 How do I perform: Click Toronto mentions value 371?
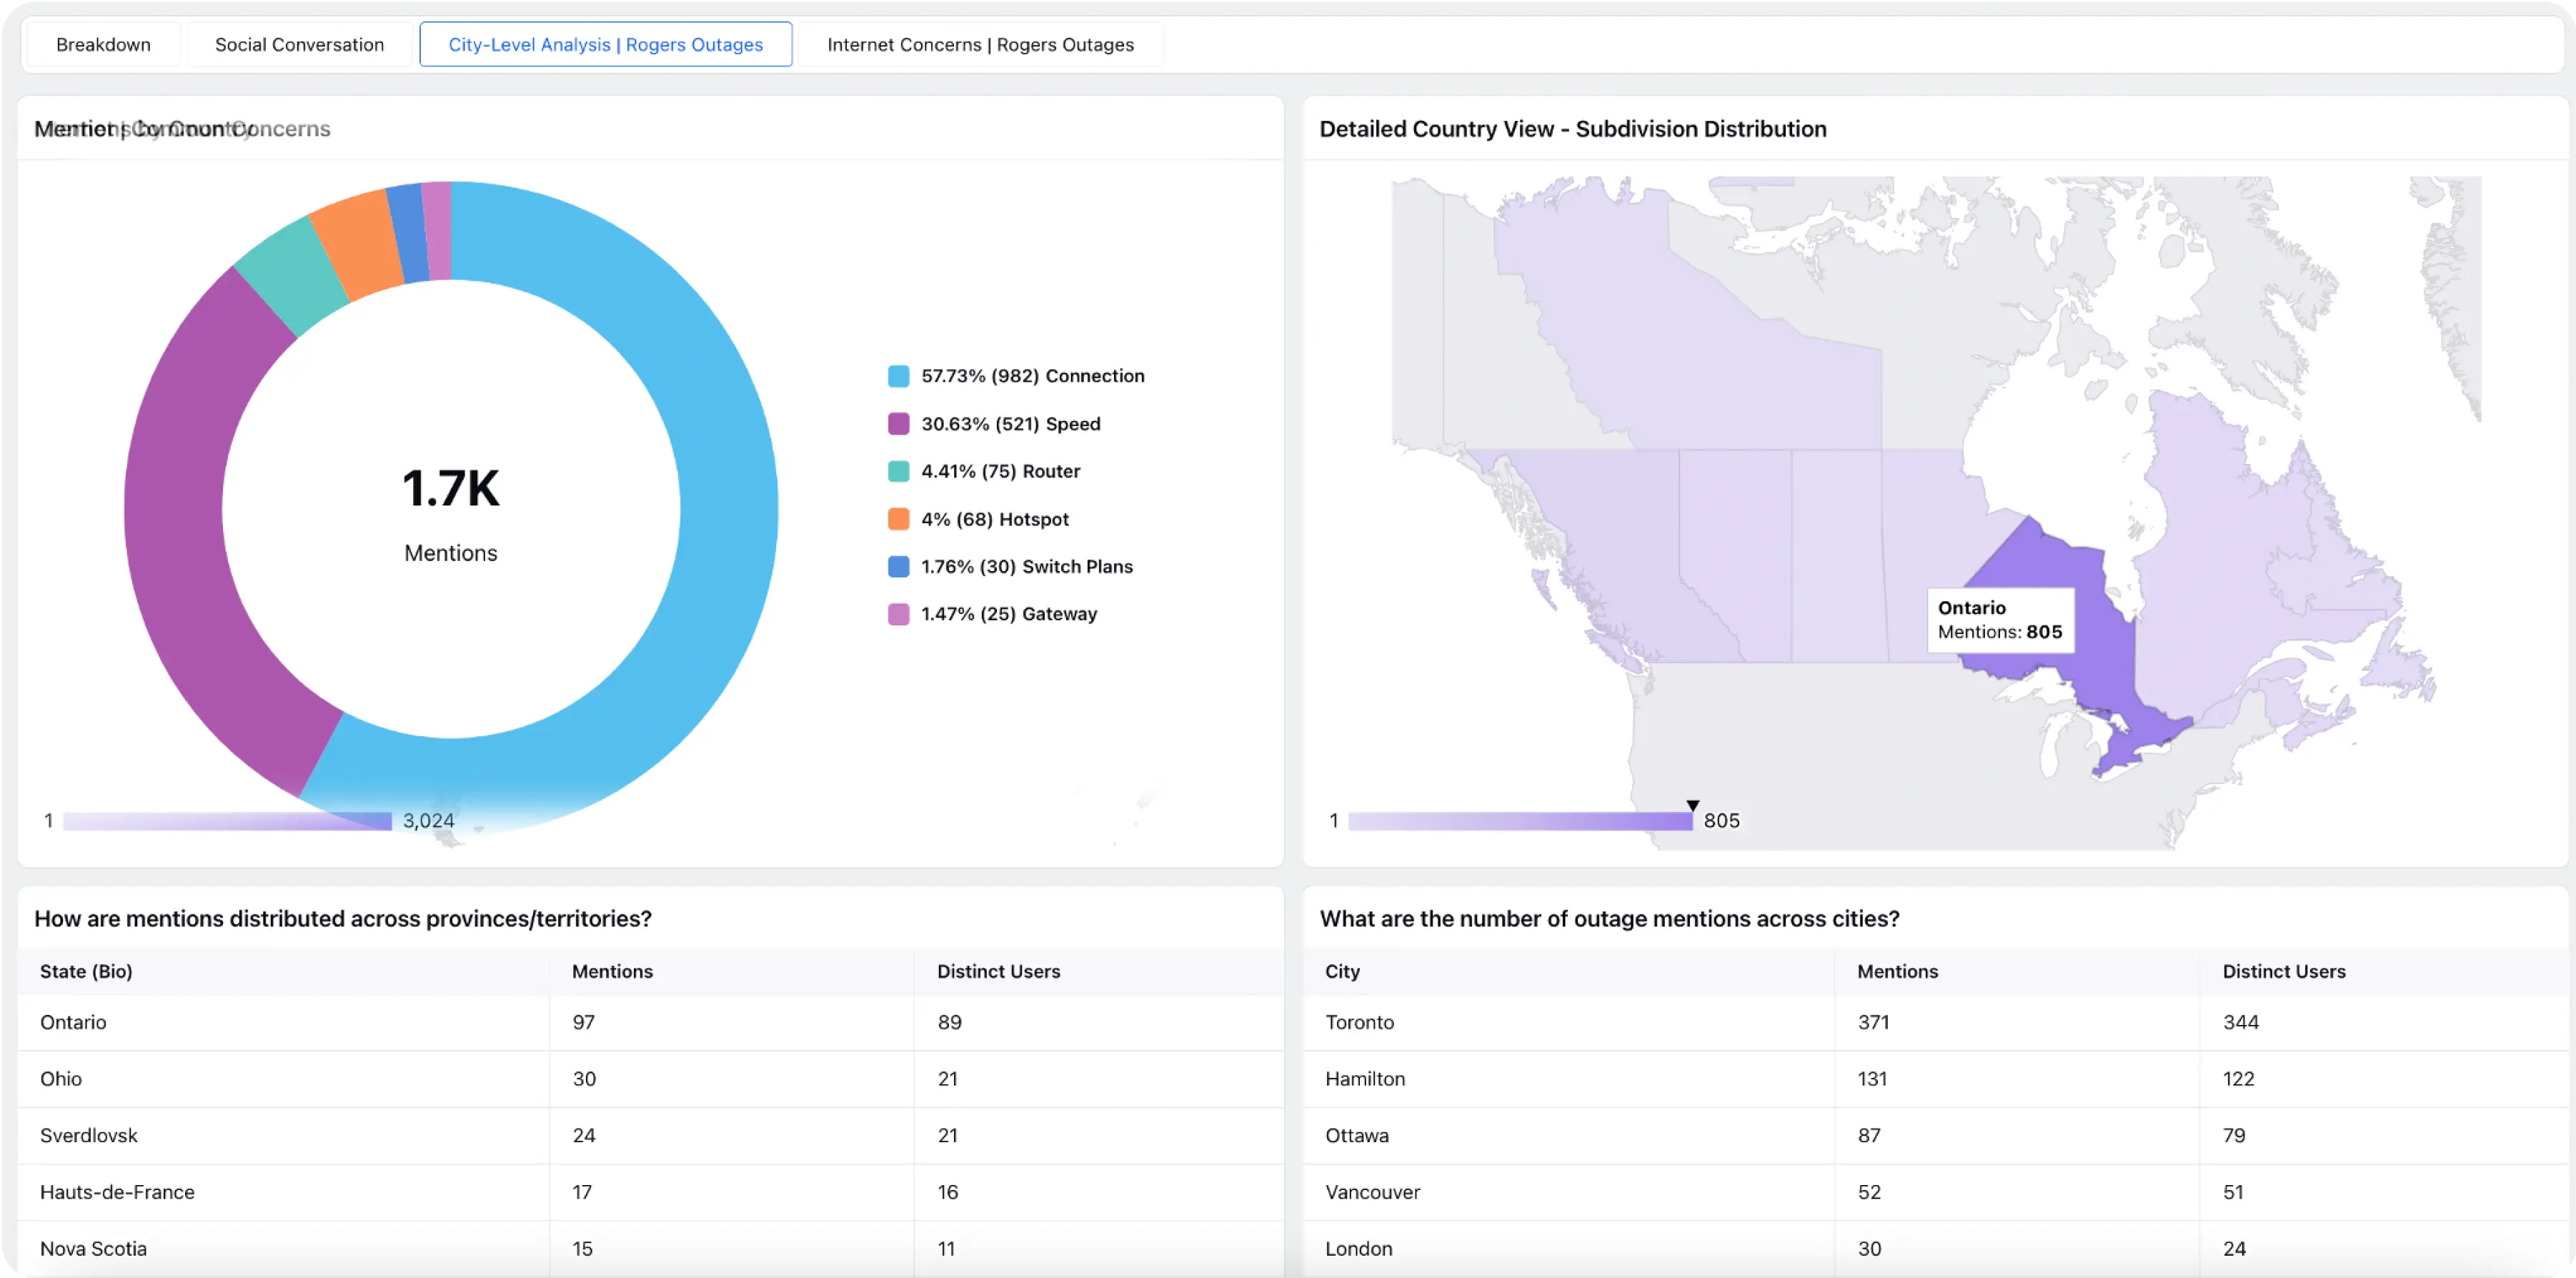pyautogui.click(x=1873, y=1022)
